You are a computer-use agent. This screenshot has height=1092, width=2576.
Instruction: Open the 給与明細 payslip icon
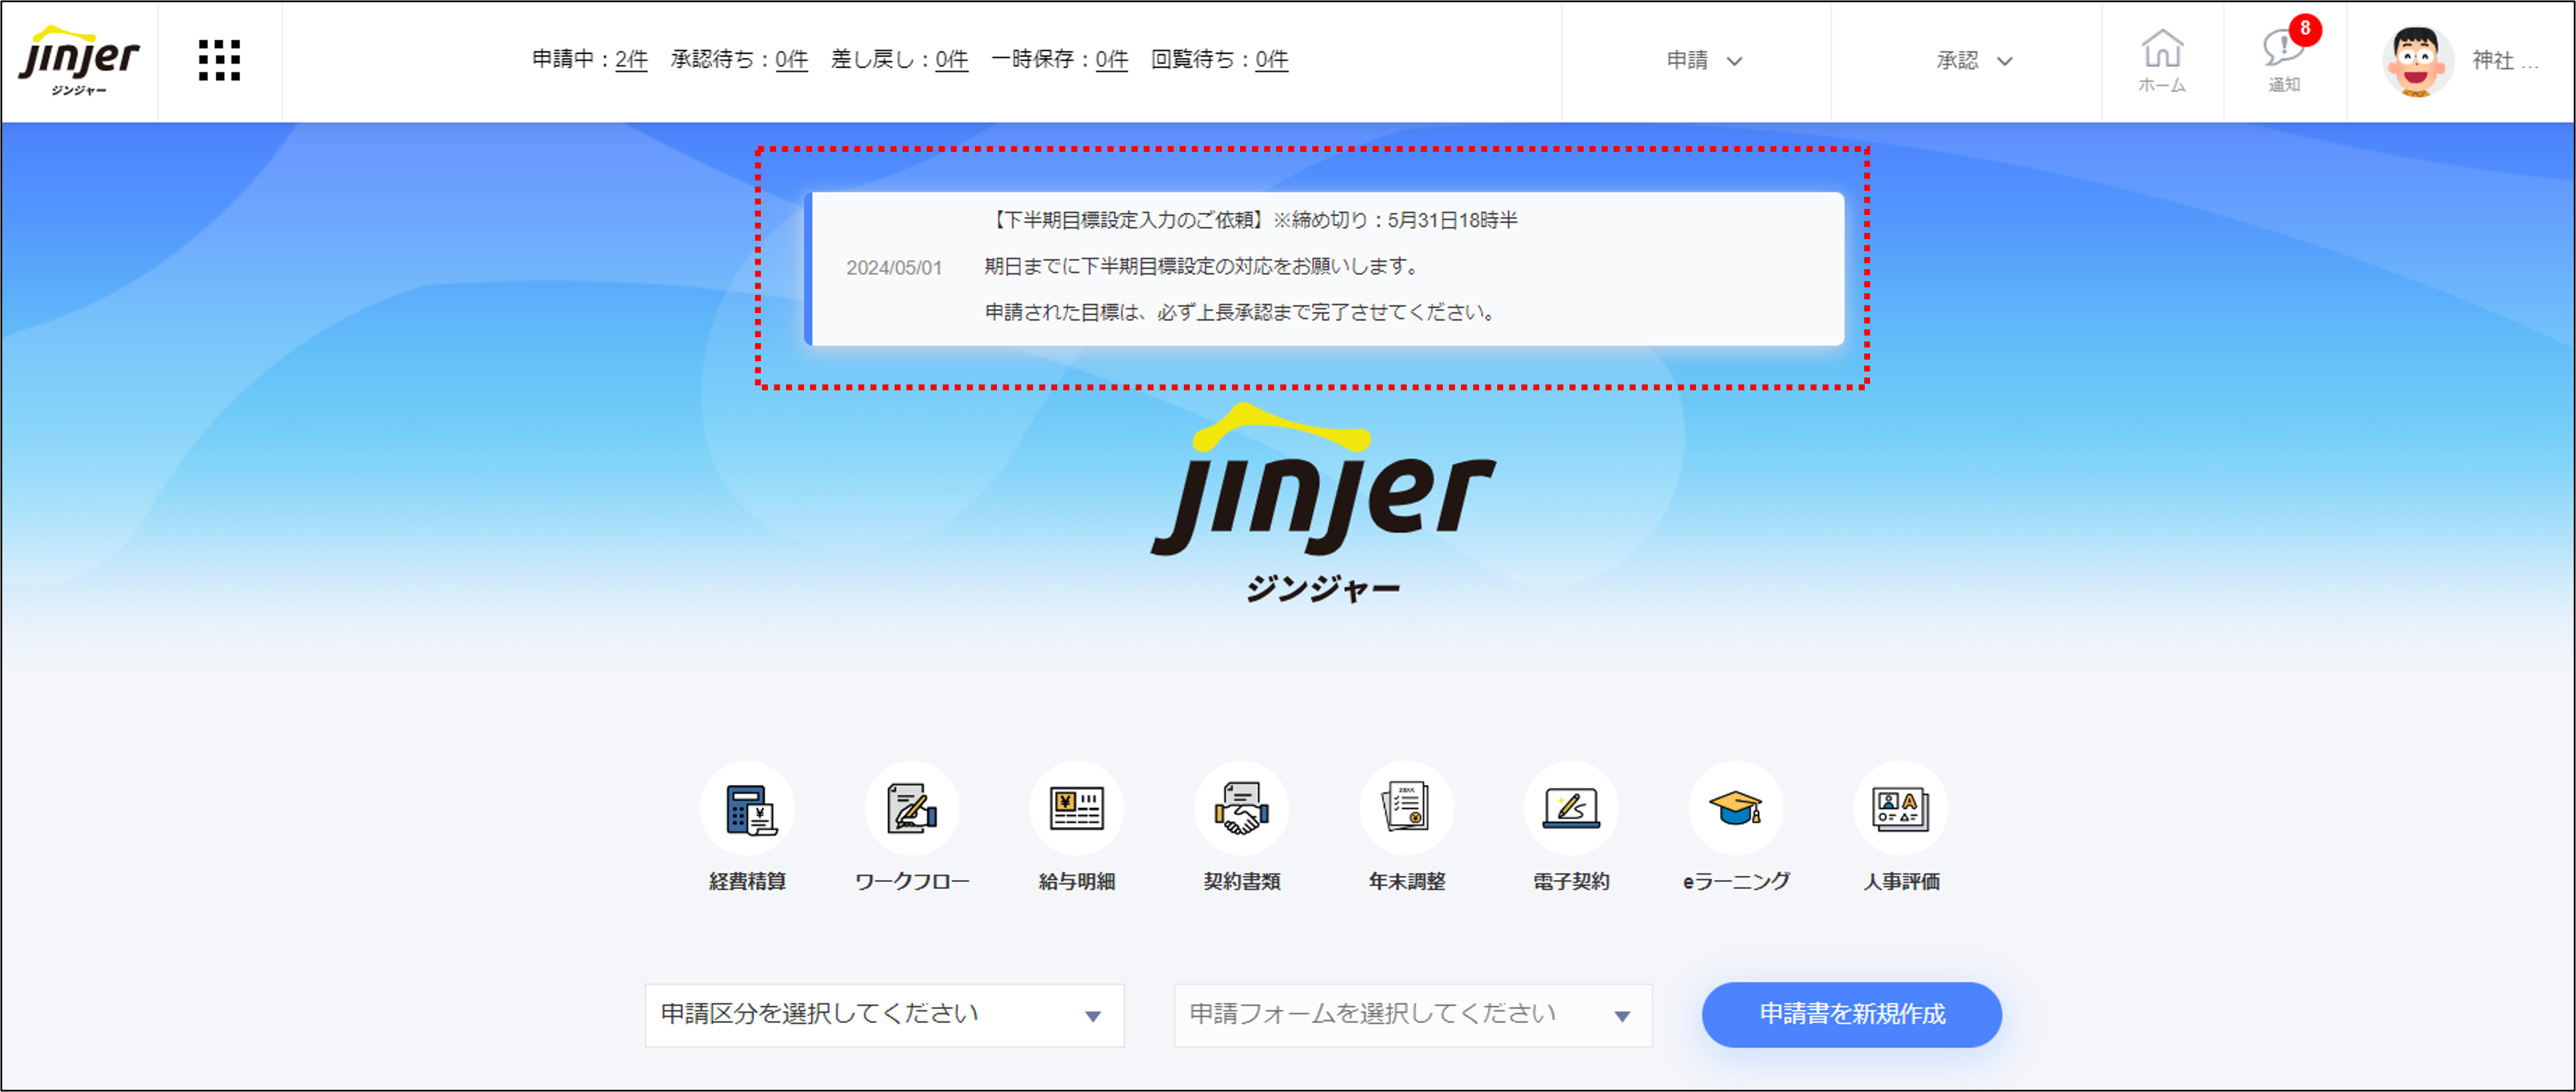pos(1077,808)
